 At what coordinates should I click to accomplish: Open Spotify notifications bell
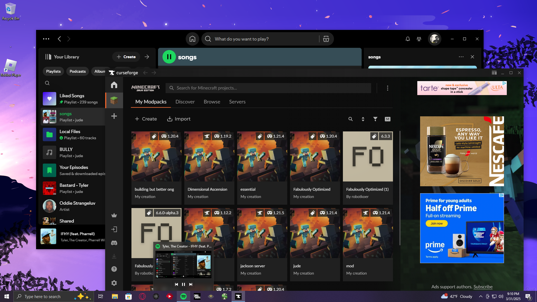tap(408, 39)
